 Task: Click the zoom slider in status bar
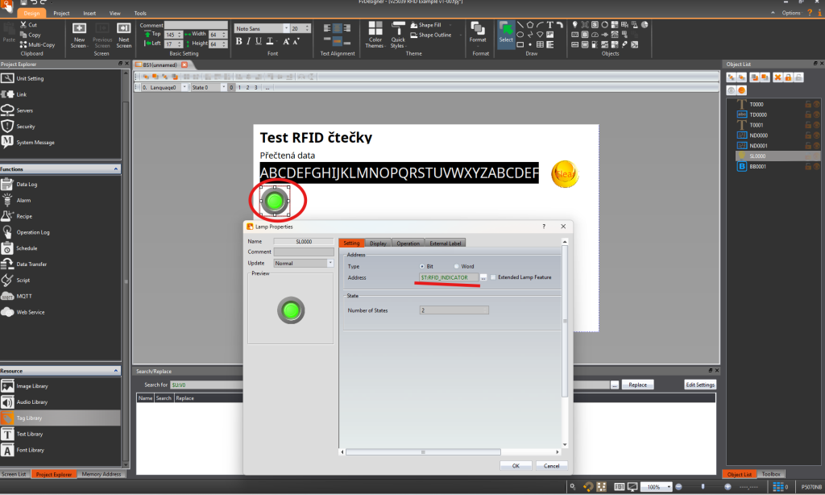pos(703,487)
